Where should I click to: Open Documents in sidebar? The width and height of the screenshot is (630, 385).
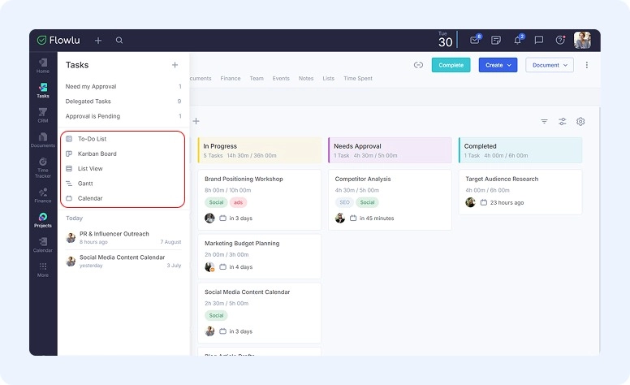pos(43,140)
